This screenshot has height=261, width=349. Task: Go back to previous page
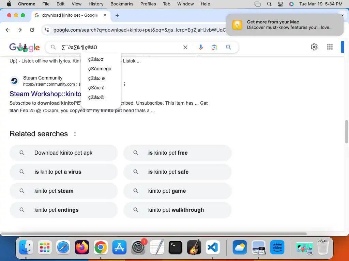tap(7, 30)
